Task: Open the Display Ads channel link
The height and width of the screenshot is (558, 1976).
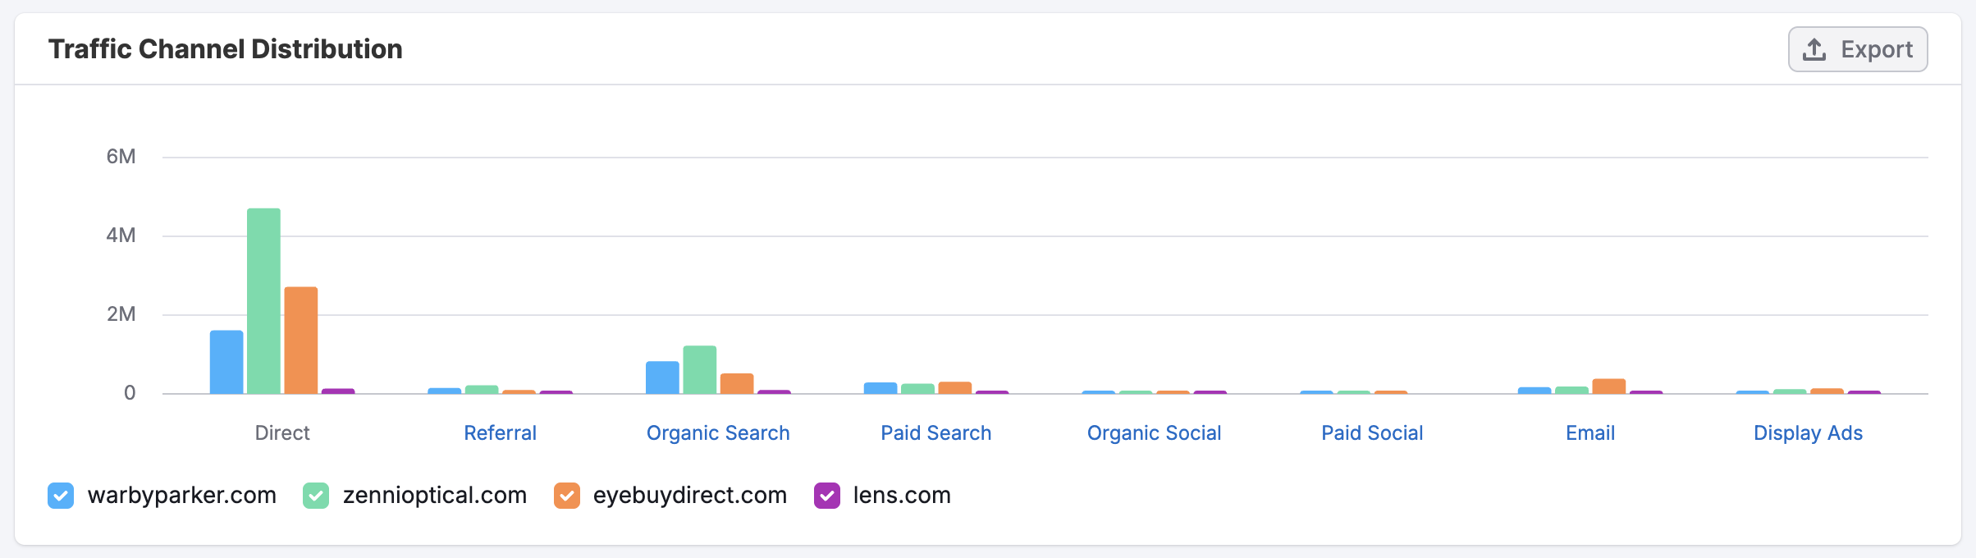Action: coord(1808,433)
